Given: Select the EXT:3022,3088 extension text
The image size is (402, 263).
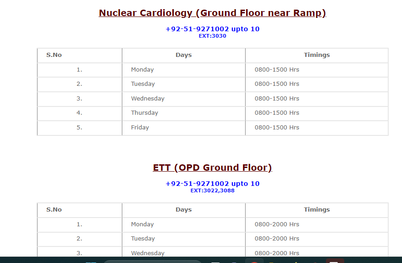Looking at the screenshot, I should (x=212, y=190).
